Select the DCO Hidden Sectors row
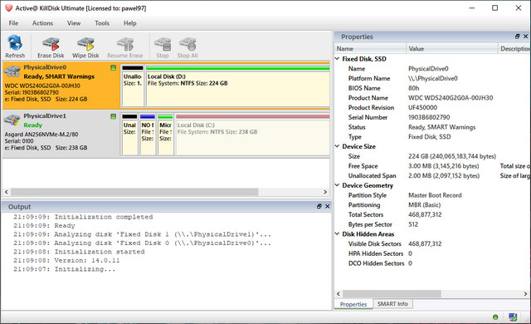This screenshot has width=531, height=324. pos(432,263)
